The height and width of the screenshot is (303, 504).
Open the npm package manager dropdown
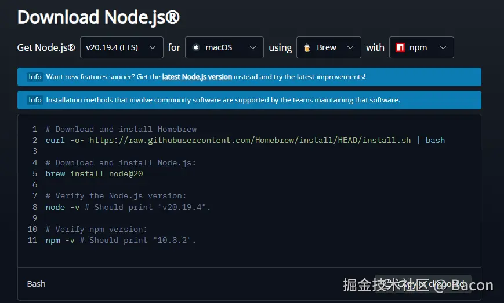422,47
